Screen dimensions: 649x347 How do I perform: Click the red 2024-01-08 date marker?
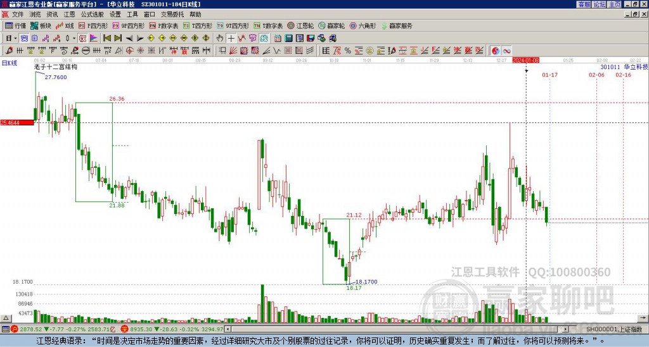pos(525,60)
